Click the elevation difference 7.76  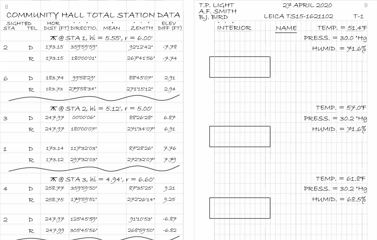point(170,149)
